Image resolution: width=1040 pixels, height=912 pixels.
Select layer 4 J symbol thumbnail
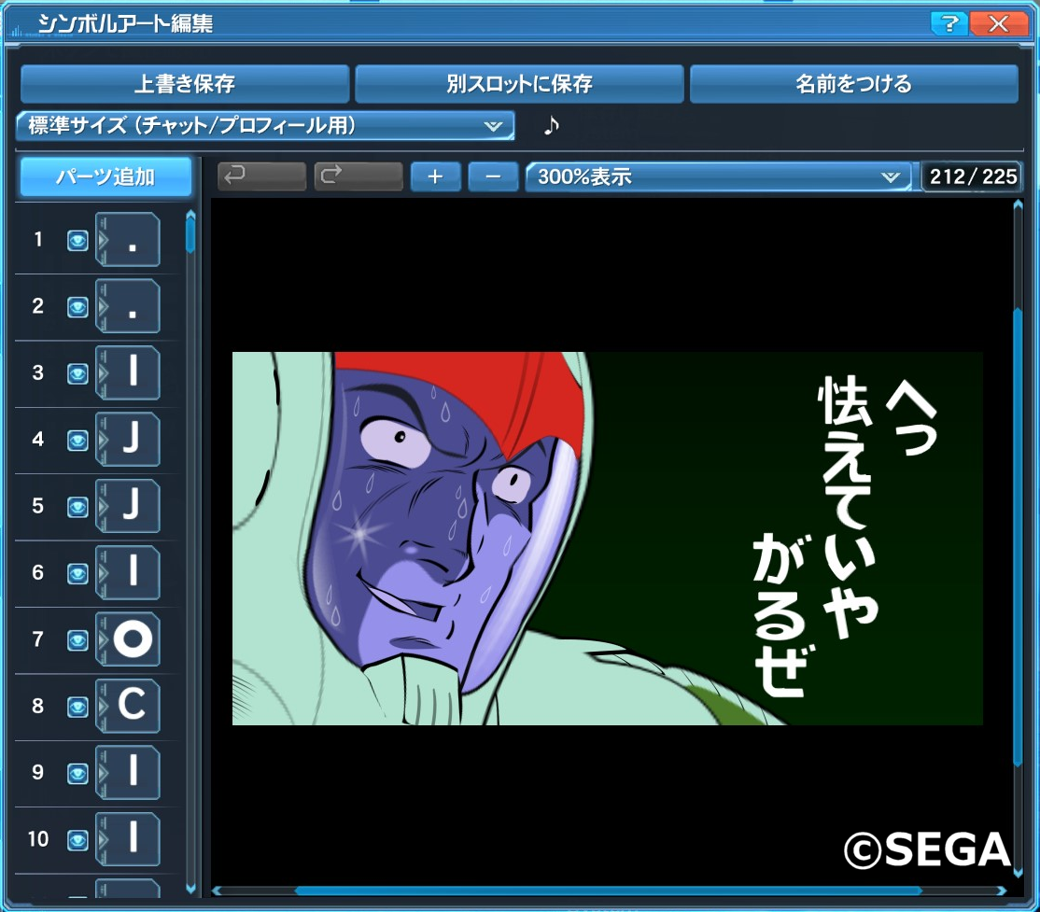(128, 439)
